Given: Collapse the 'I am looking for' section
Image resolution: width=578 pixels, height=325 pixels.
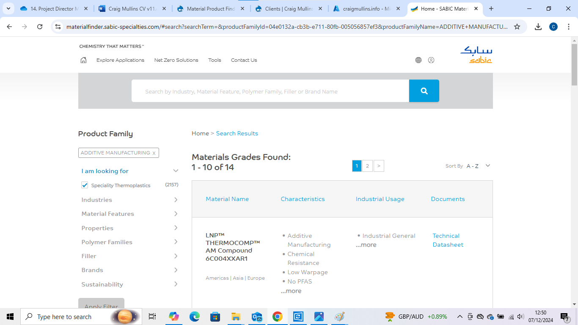Looking at the screenshot, I should [176, 171].
